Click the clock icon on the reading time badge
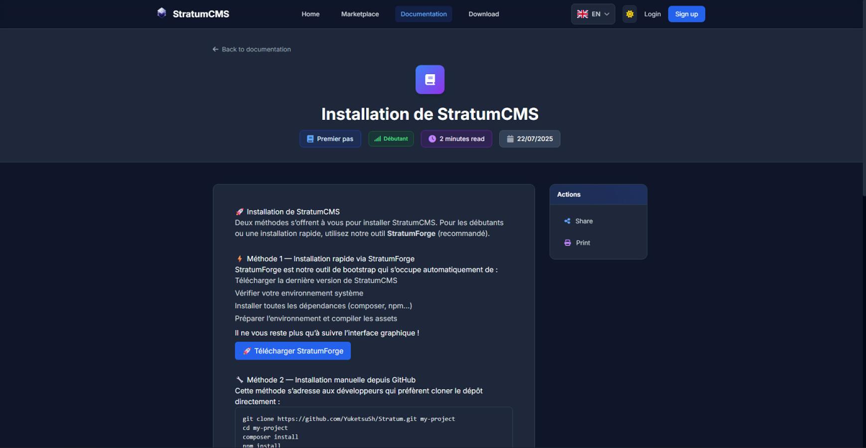The height and width of the screenshot is (448, 866). tap(432, 139)
